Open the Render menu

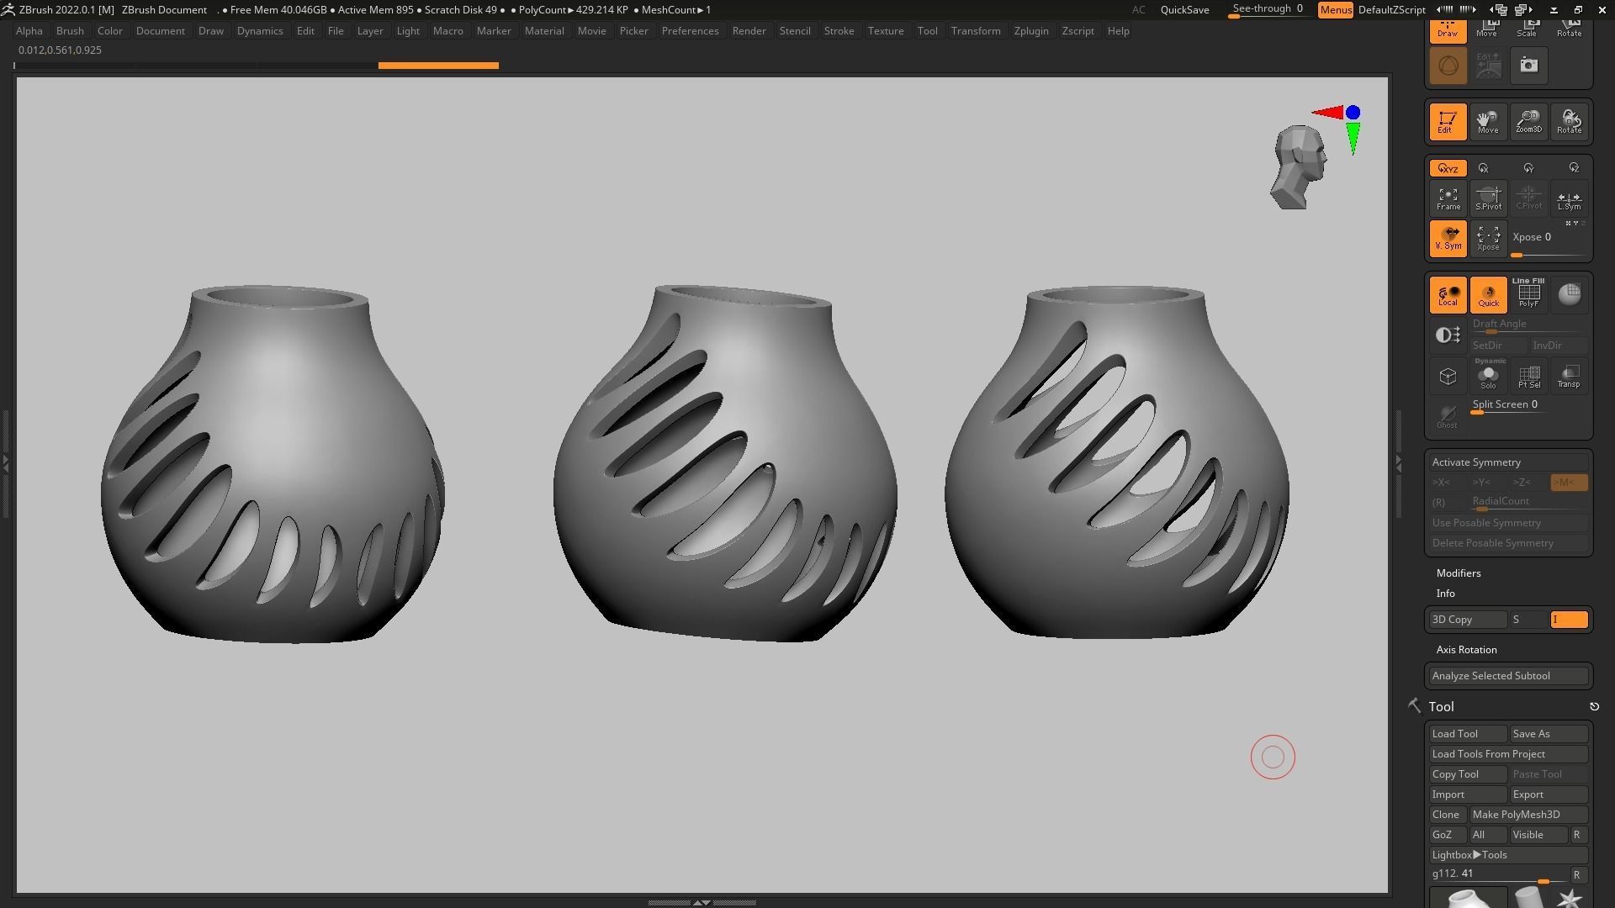749,31
